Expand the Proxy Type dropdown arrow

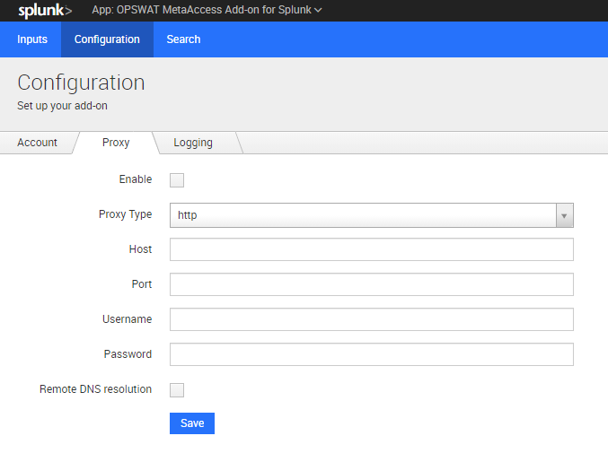coord(565,215)
